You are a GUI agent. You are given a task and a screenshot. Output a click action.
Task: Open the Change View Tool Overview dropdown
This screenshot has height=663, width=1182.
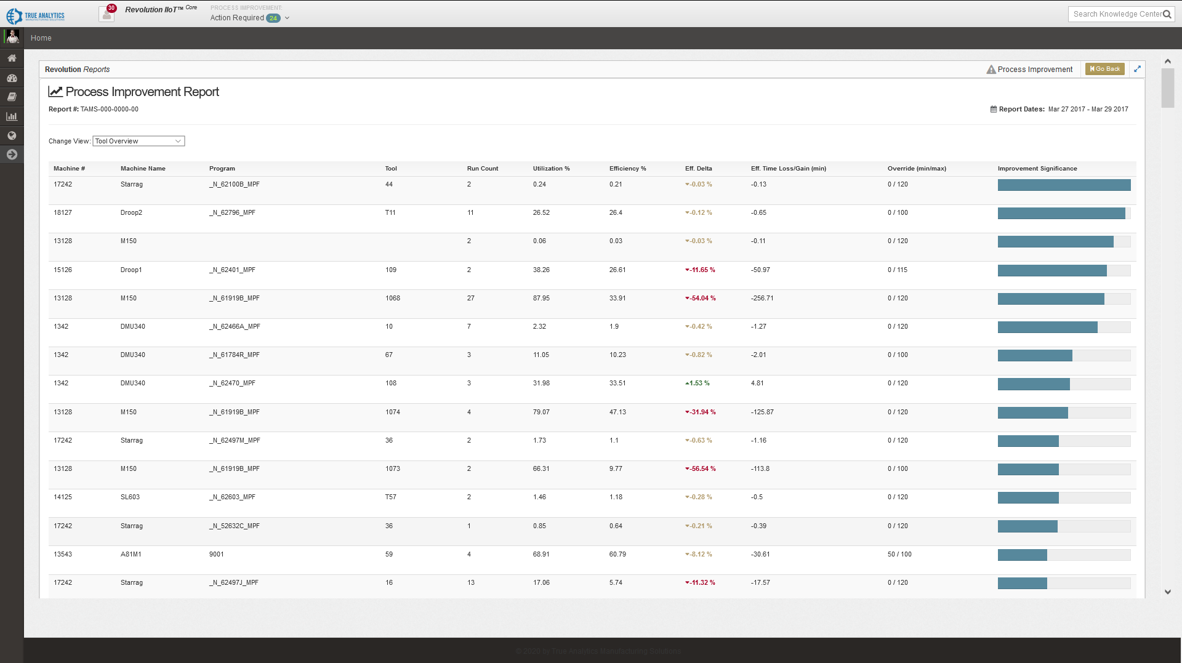pyautogui.click(x=139, y=141)
